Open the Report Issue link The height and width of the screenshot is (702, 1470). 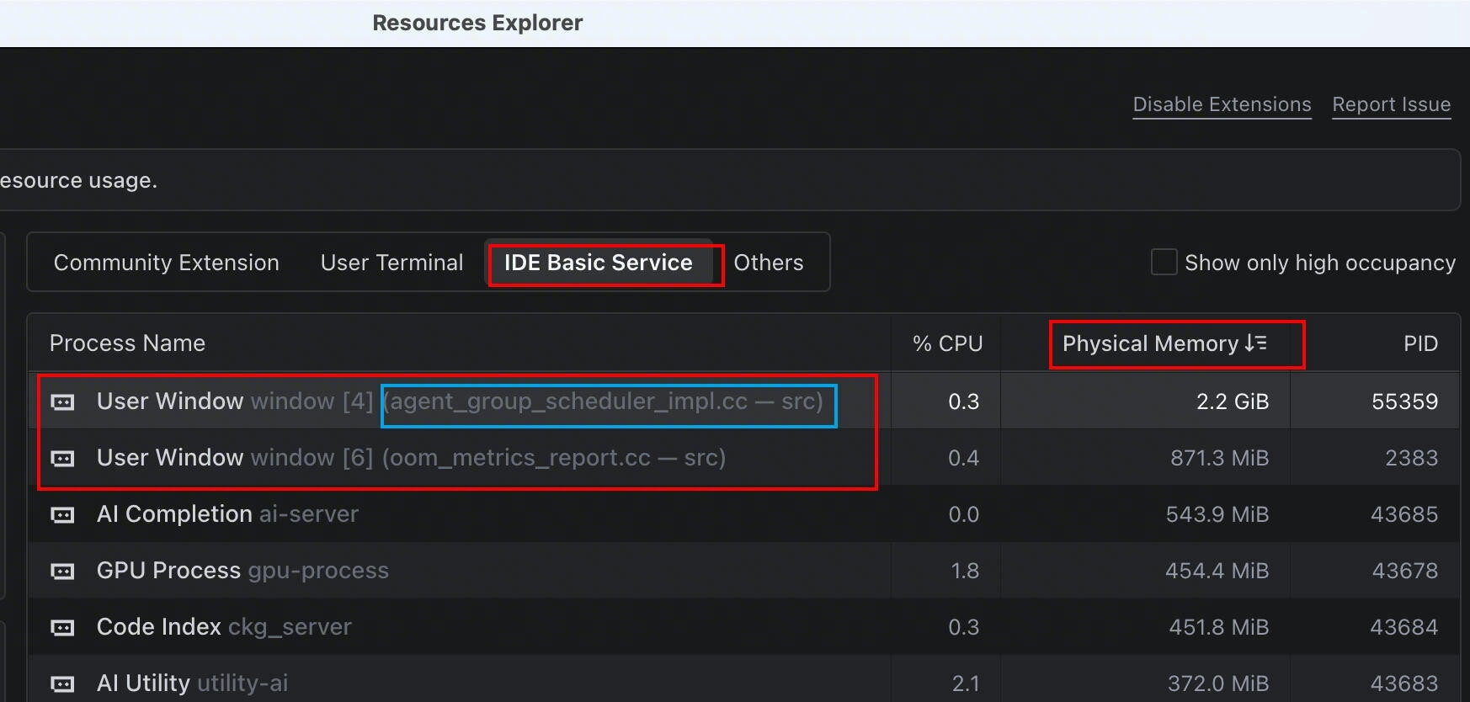[x=1392, y=104]
